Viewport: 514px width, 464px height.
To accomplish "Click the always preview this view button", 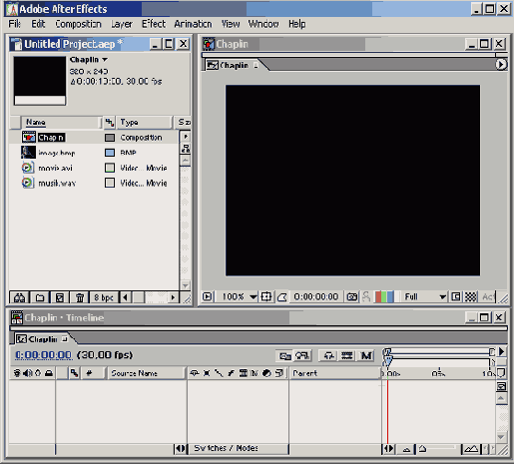I will pos(208,296).
